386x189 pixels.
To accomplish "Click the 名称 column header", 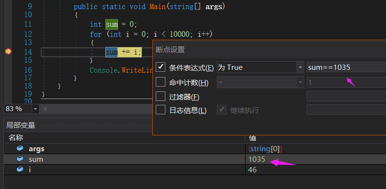I will pyautogui.click(x=16, y=138).
